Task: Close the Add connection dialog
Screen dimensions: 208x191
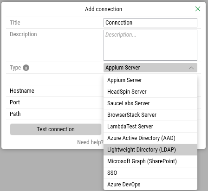Action: pos(198,9)
